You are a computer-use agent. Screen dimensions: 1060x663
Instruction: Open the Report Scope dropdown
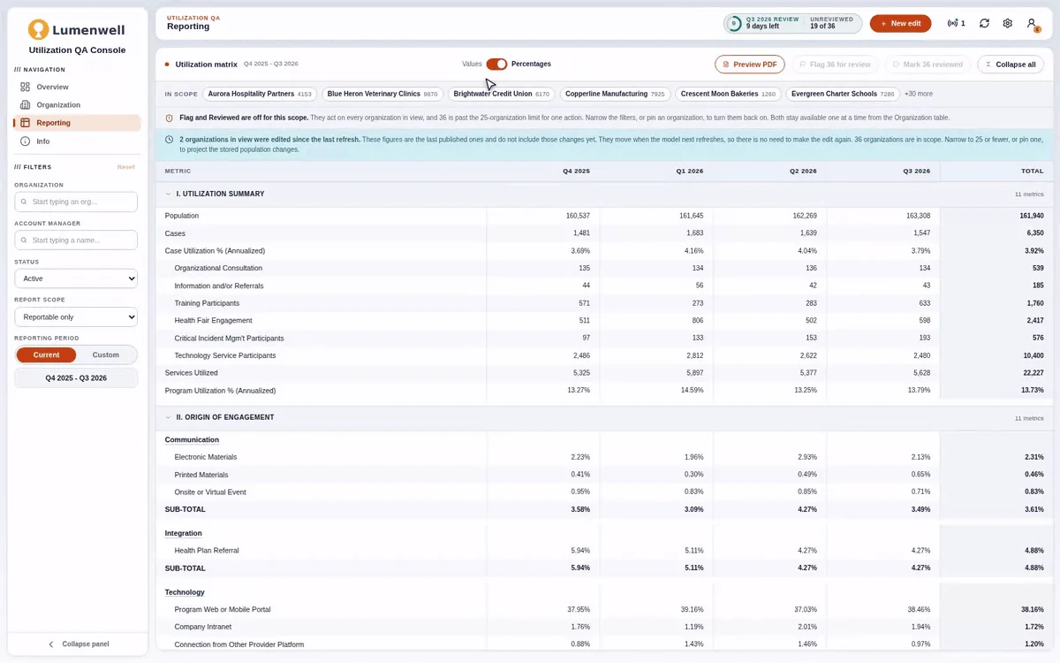coord(76,316)
